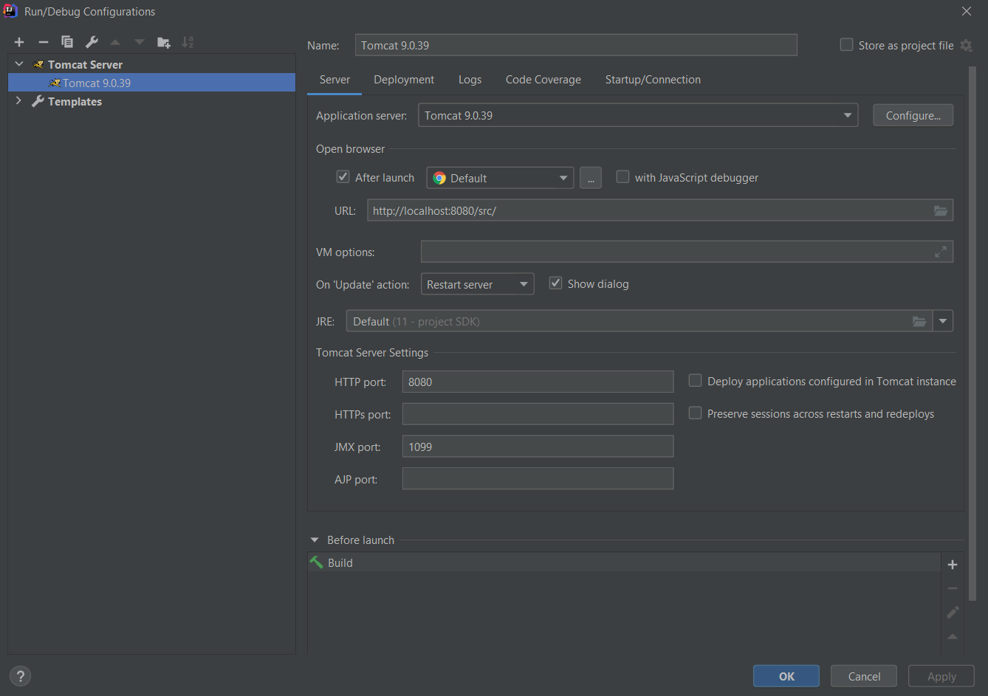
Task: Click into the AJP port field
Action: (x=538, y=478)
